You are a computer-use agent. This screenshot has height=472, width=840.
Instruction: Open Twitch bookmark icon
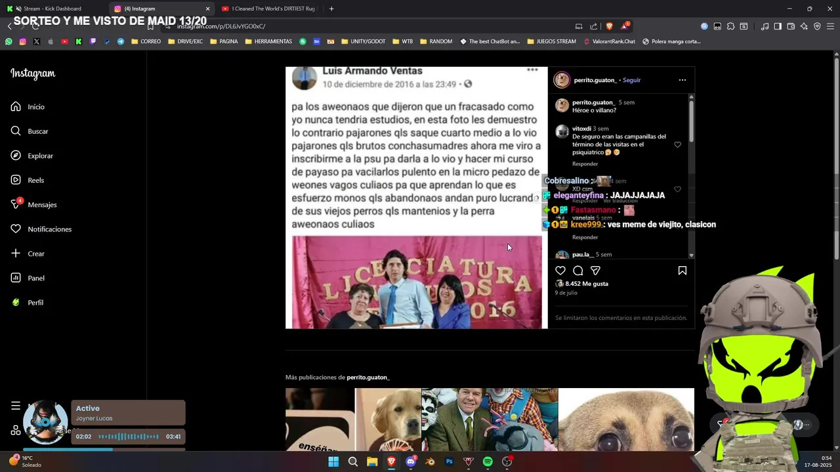click(93, 41)
